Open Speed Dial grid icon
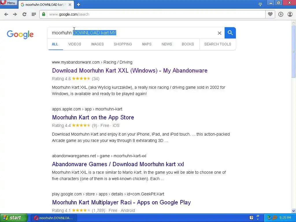296x222 pixels. [x=34, y=14]
